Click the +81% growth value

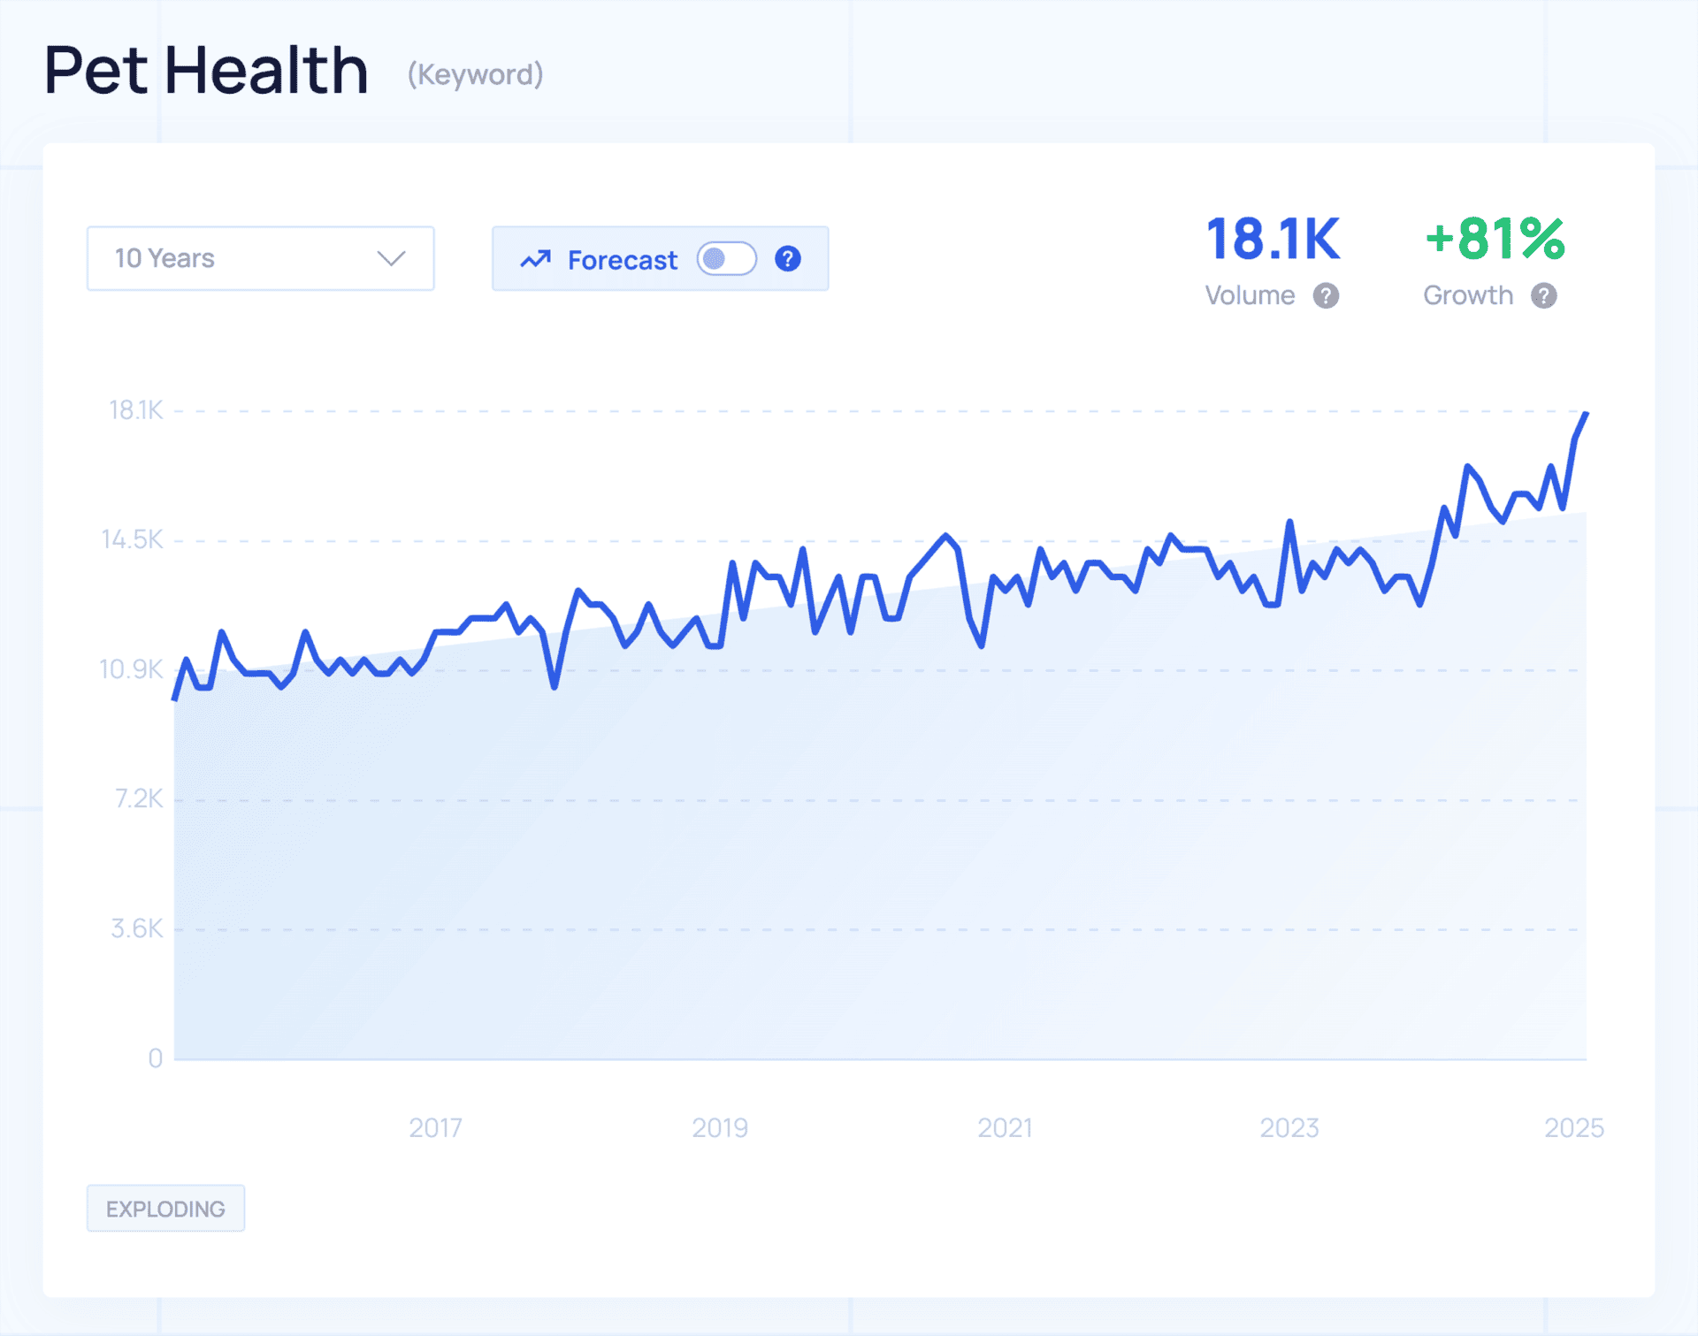1495,240
